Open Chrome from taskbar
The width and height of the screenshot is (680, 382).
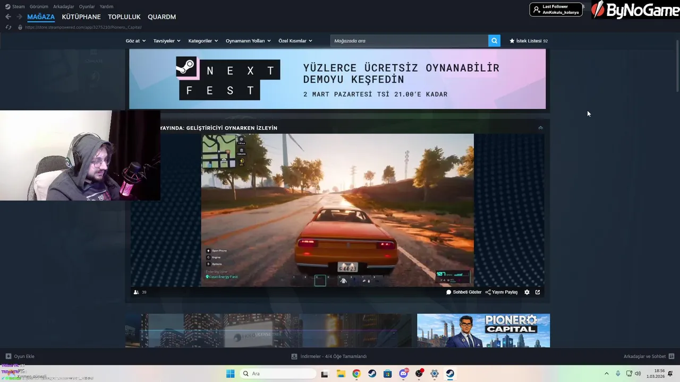tap(356, 374)
